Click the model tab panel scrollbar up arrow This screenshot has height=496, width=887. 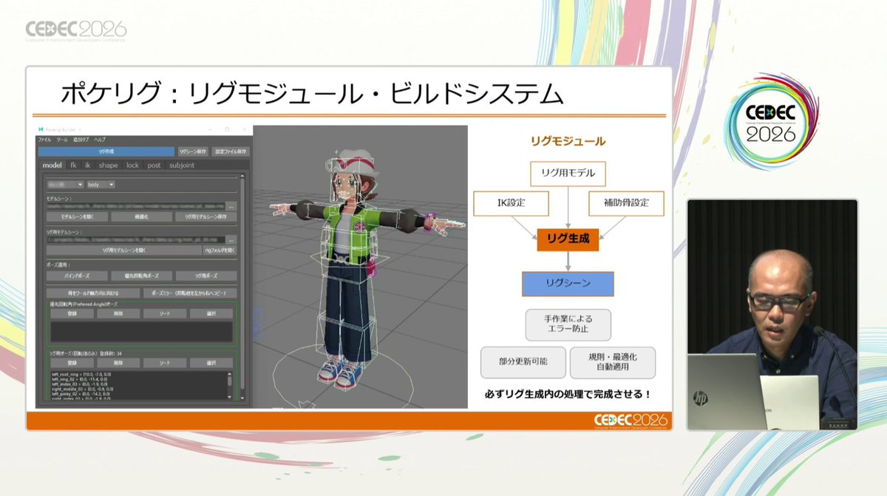point(242,177)
